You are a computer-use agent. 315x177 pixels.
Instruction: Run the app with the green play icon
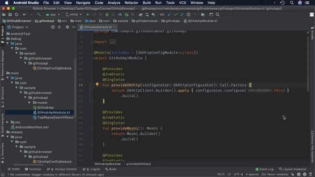pos(88,15)
